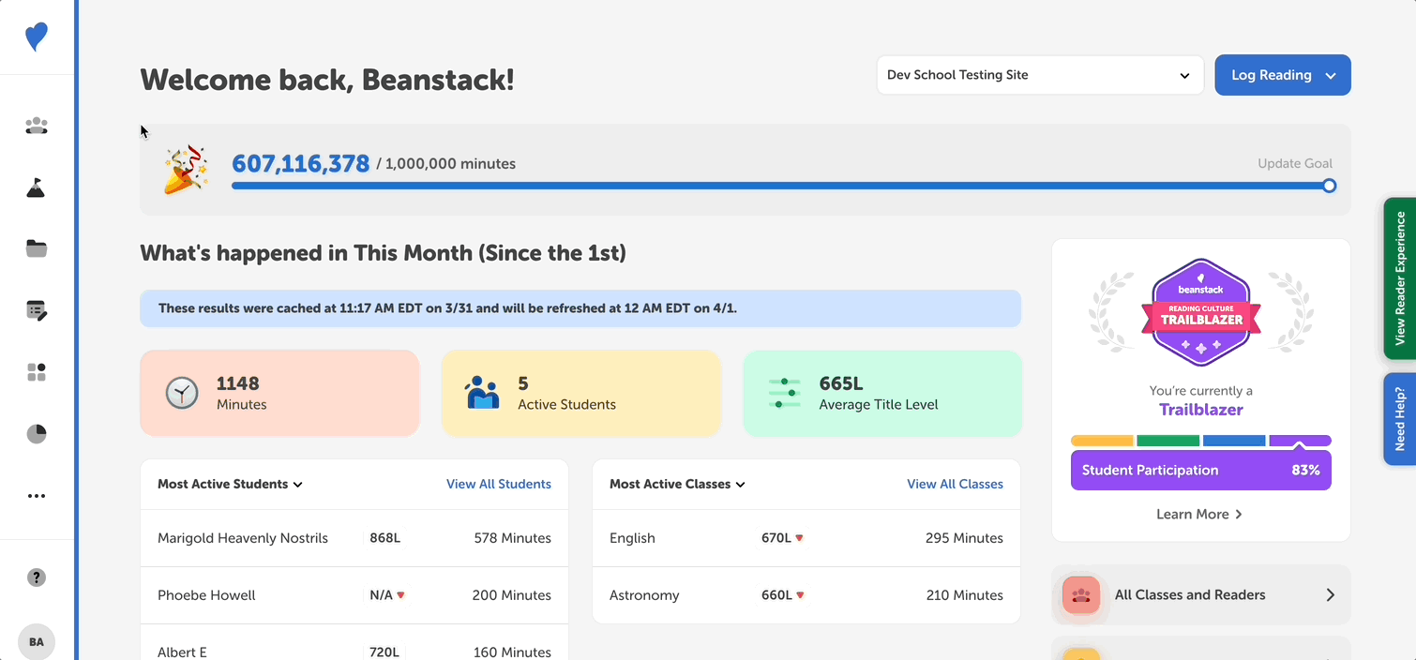The image size is (1416, 660).
Task: Click the Beanstack heart logo
Action: point(37,37)
